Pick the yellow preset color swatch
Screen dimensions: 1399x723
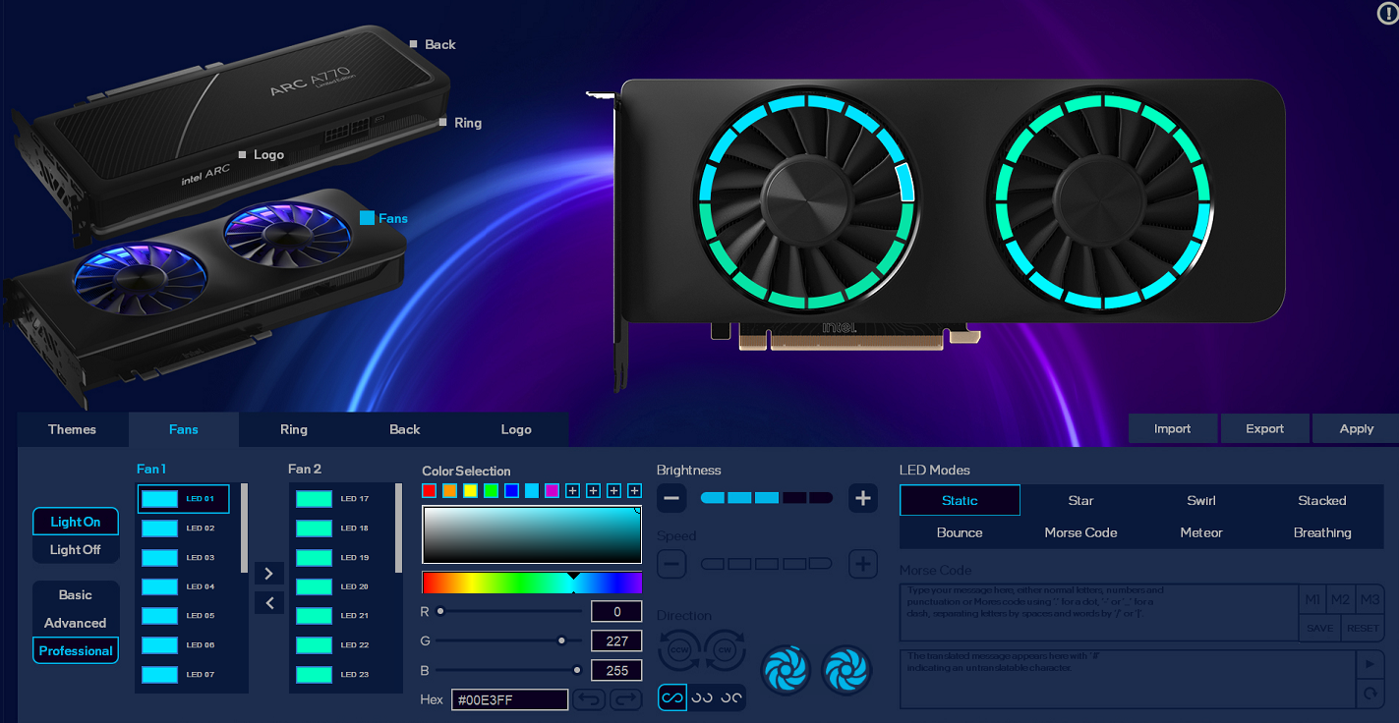pyautogui.click(x=470, y=490)
